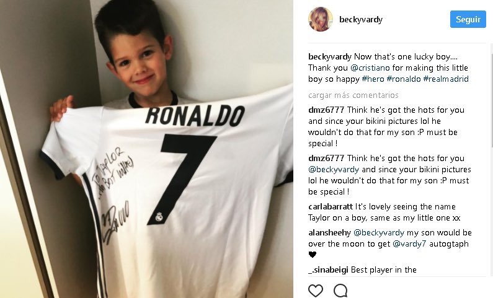Open @beckyvardy mention in alansheehy comment
Viewport: 493px width, 298px height.
(378, 233)
